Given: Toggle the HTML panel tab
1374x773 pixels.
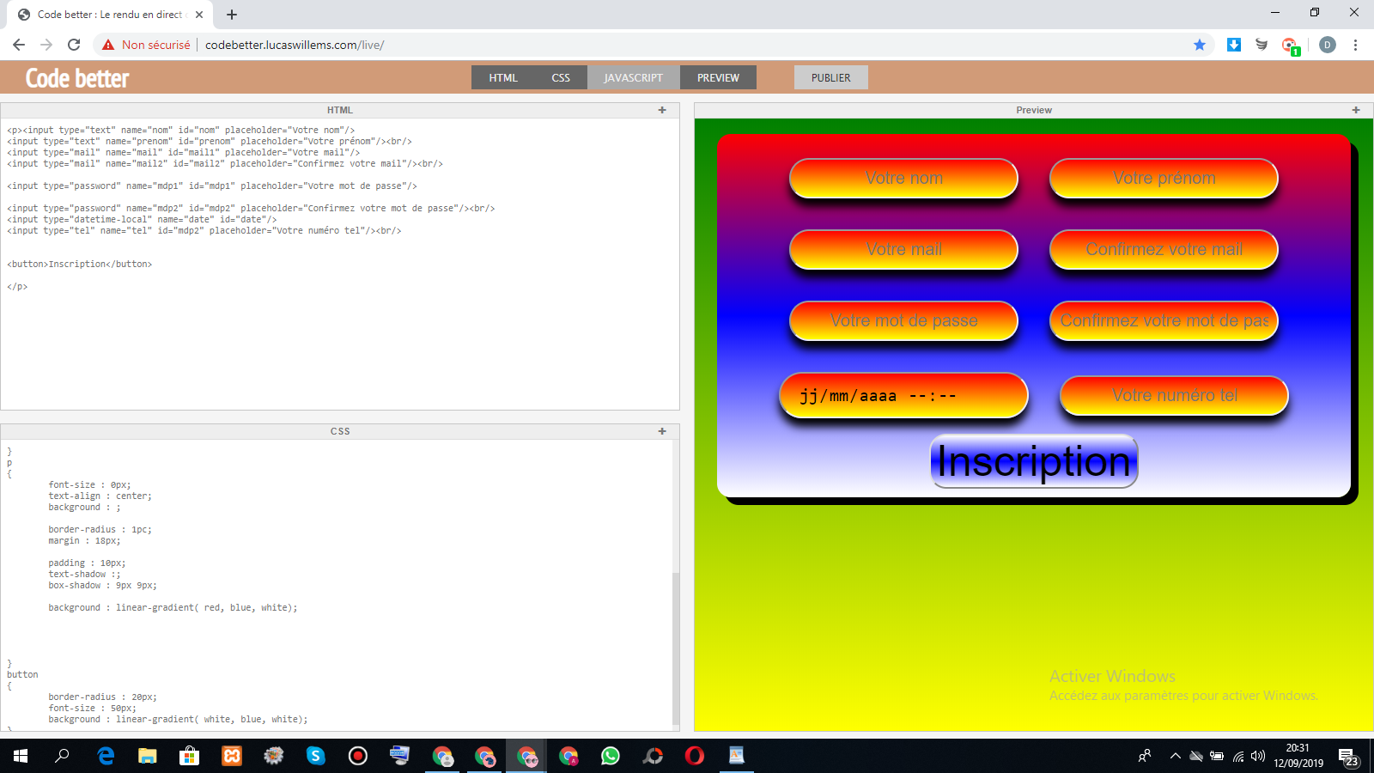Looking at the screenshot, I should pyautogui.click(x=503, y=77).
